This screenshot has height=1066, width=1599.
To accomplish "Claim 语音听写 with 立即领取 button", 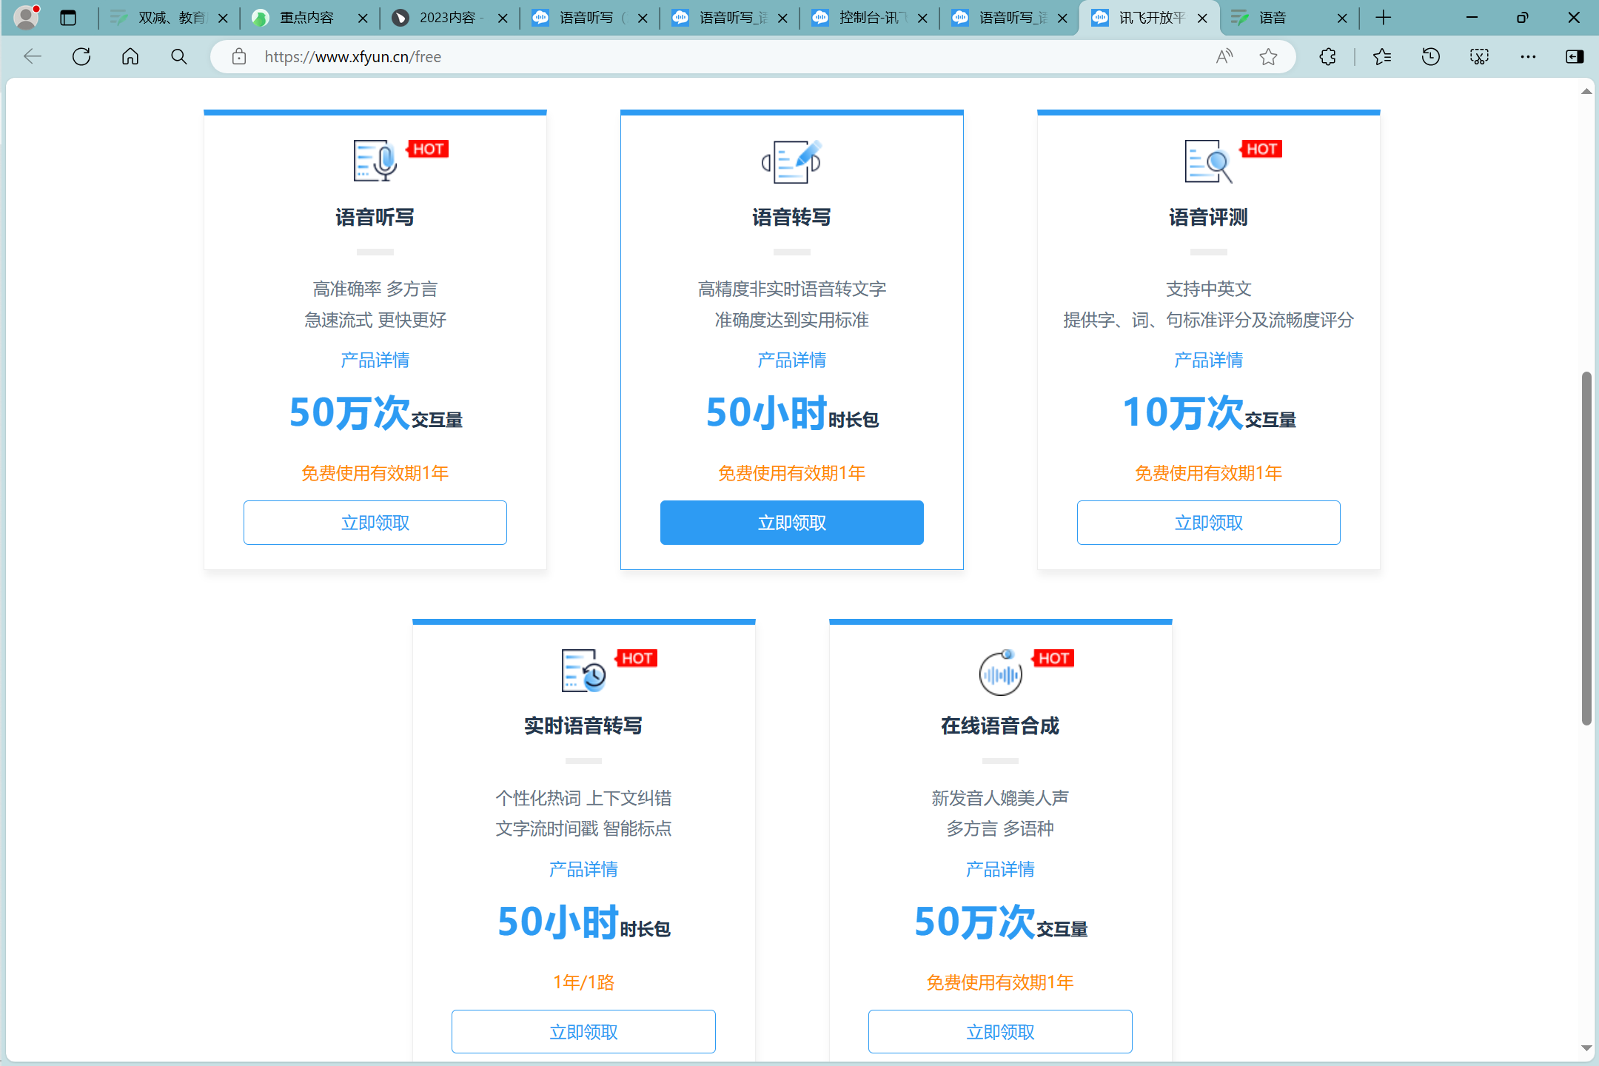I will pyautogui.click(x=375, y=523).
